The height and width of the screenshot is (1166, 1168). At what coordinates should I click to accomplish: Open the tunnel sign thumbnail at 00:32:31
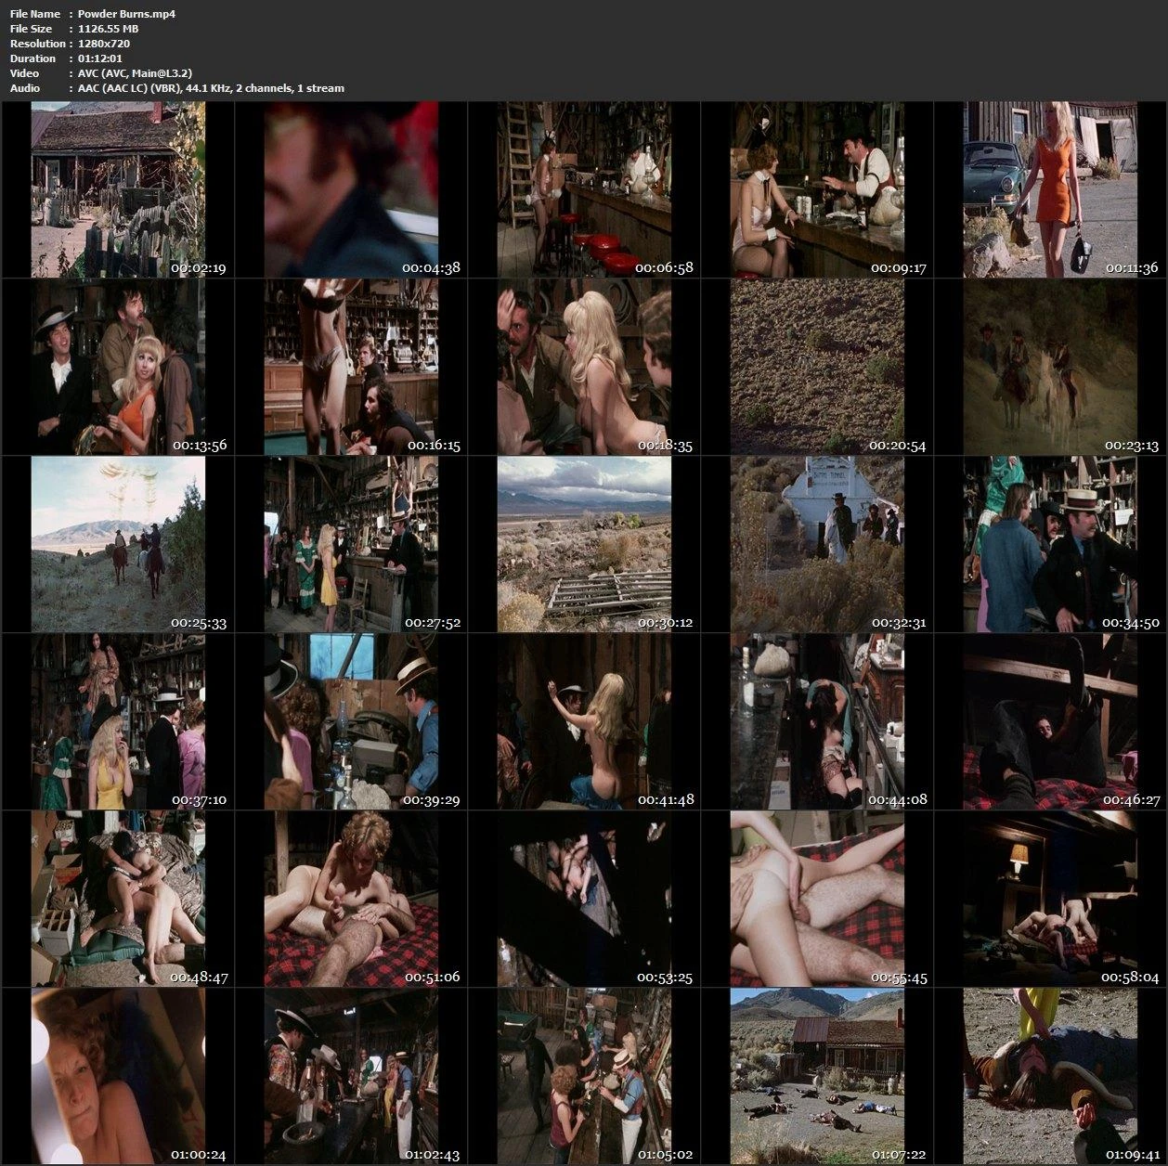(x=817, y=544)
